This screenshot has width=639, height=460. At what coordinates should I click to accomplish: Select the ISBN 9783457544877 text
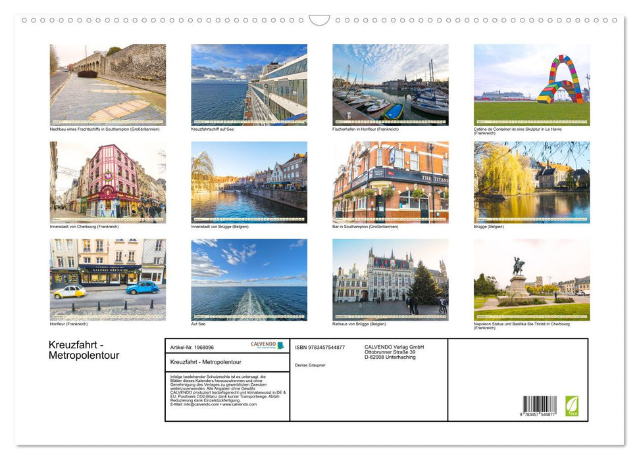click(x=320, y=347)
